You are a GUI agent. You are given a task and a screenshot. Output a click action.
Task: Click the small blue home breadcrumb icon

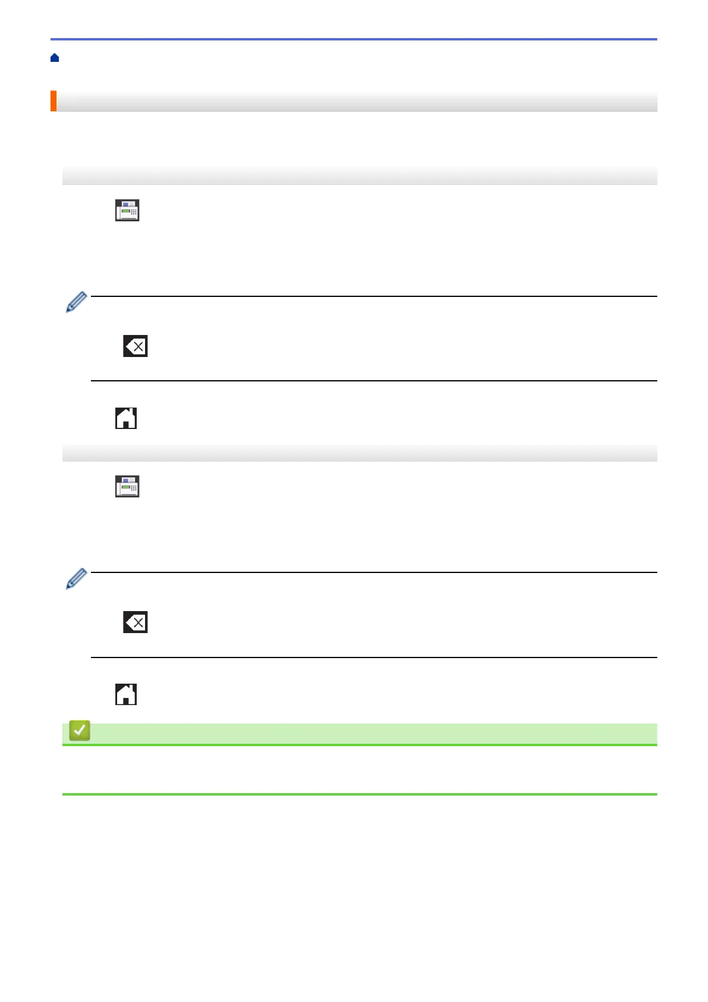(x=55, y=58)
